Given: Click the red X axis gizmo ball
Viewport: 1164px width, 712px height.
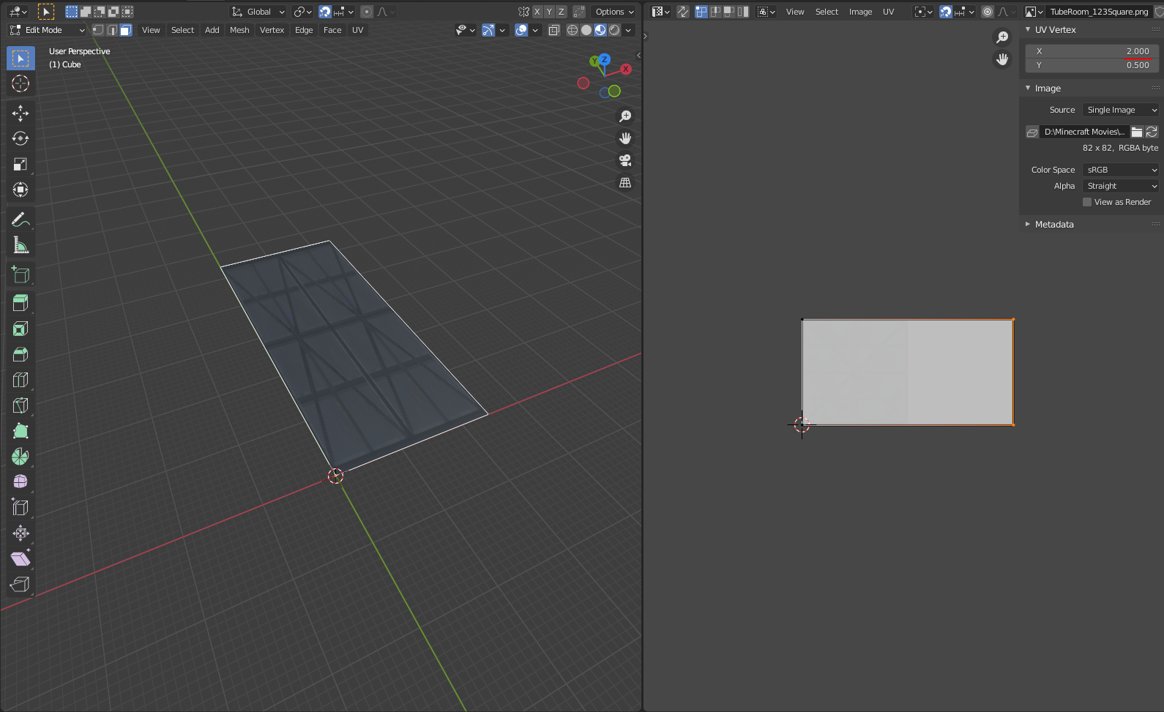Looking at the screenshot, I should click(626, 69).
